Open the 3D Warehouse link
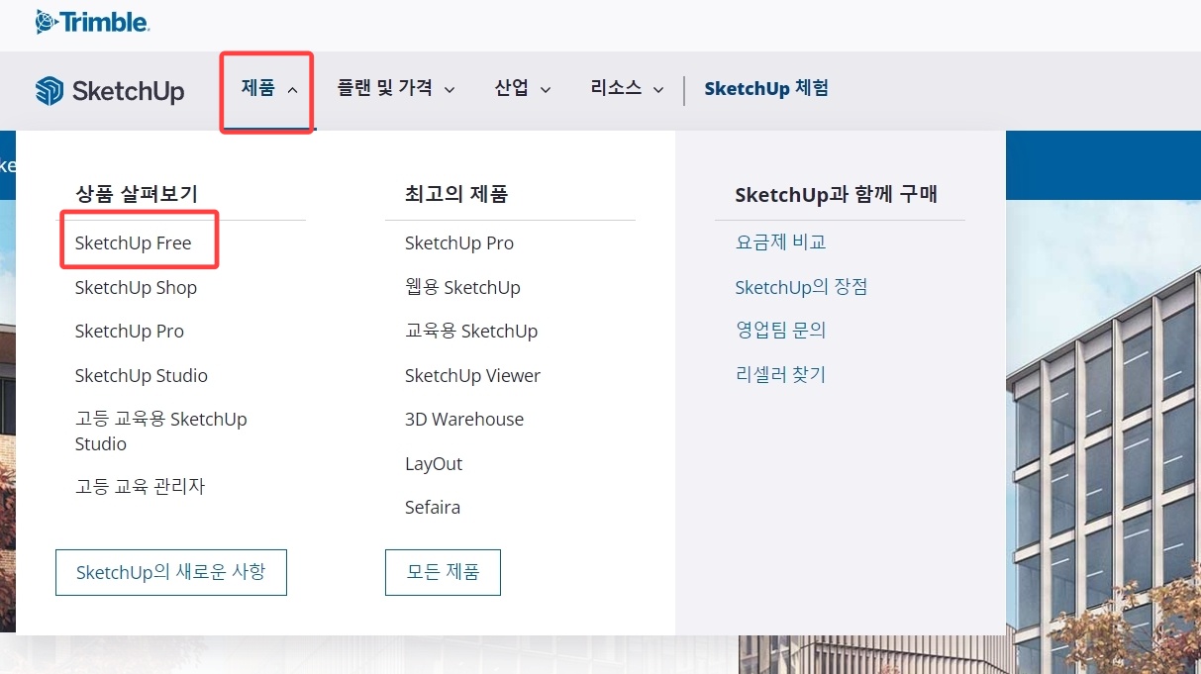Screen dimensions: 1201x674 463,419
